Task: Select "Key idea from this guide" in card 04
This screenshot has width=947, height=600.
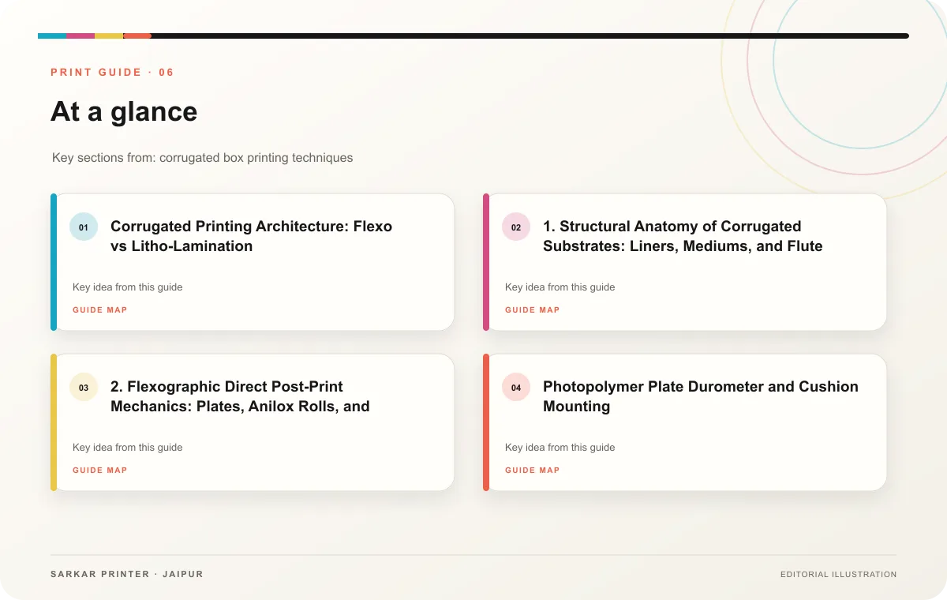Action: coord(560,448)
